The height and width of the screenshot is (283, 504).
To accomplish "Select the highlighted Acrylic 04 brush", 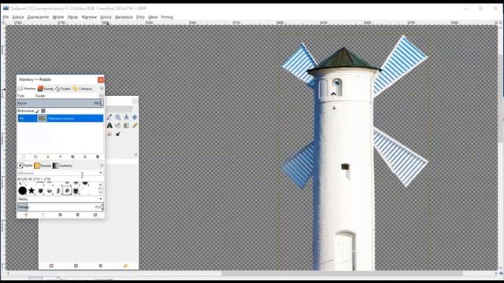I will pyautogui.click(x=67, y=190).
